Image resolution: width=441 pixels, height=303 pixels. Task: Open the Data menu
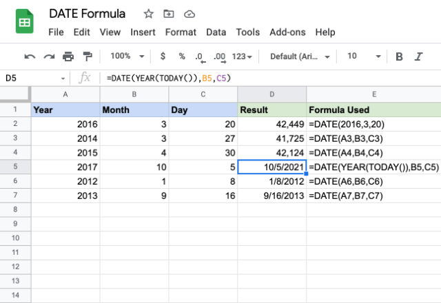point(216,32)
